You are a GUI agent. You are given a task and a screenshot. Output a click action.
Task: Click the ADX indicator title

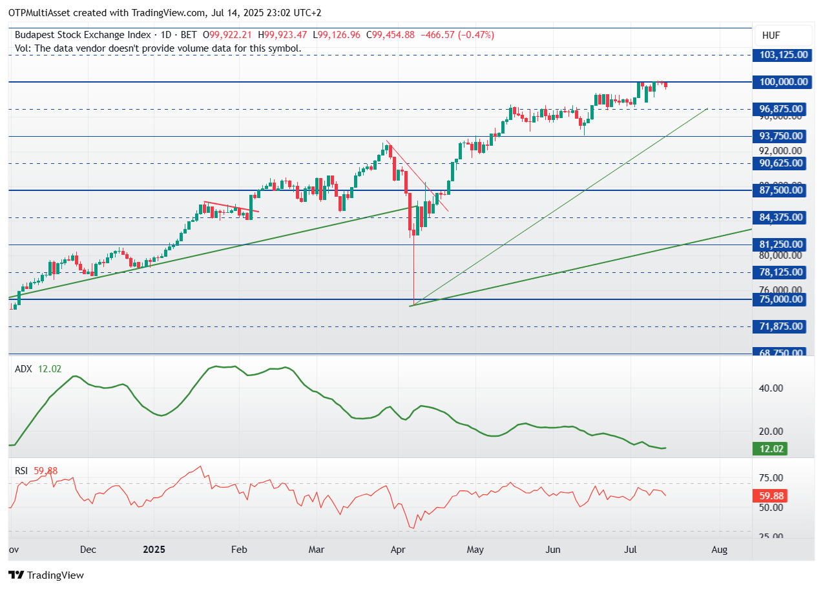25,368
